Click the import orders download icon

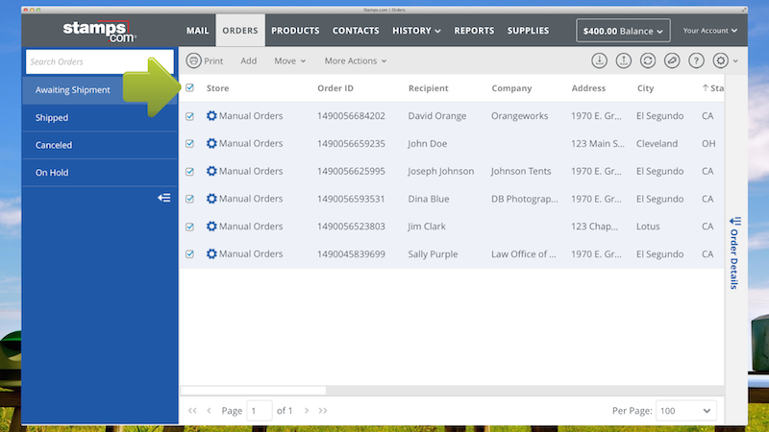[x=600, y=60]
